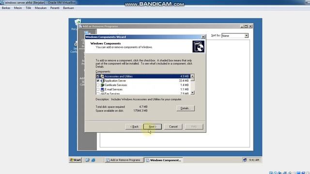This screenshot has width=310, height=174.
Task: Open the Sort by Name dropdown
Action: (x=246, y=36)
